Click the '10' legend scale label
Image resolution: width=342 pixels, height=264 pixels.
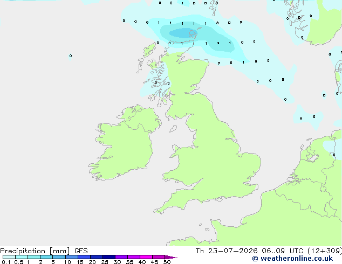67,262
